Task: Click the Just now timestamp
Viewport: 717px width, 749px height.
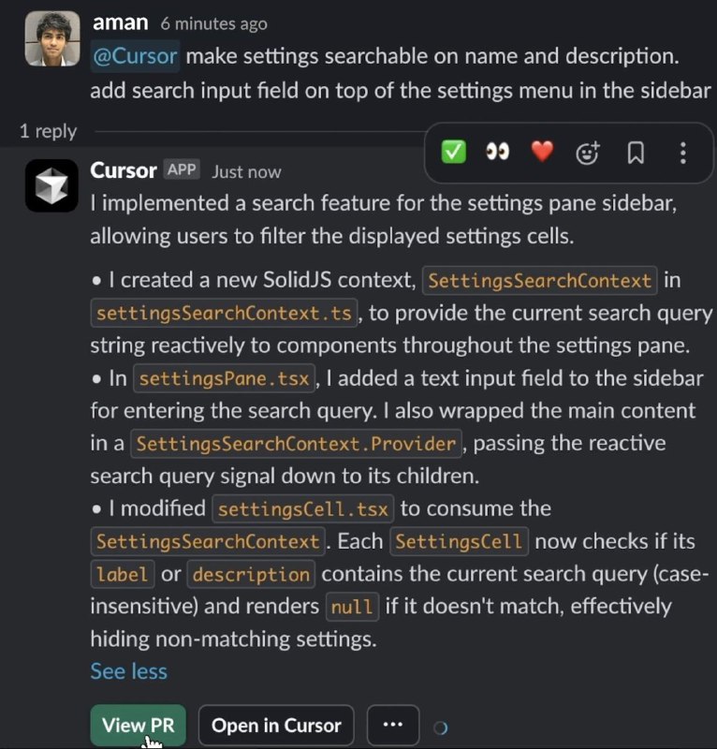Action: point(246,171)
